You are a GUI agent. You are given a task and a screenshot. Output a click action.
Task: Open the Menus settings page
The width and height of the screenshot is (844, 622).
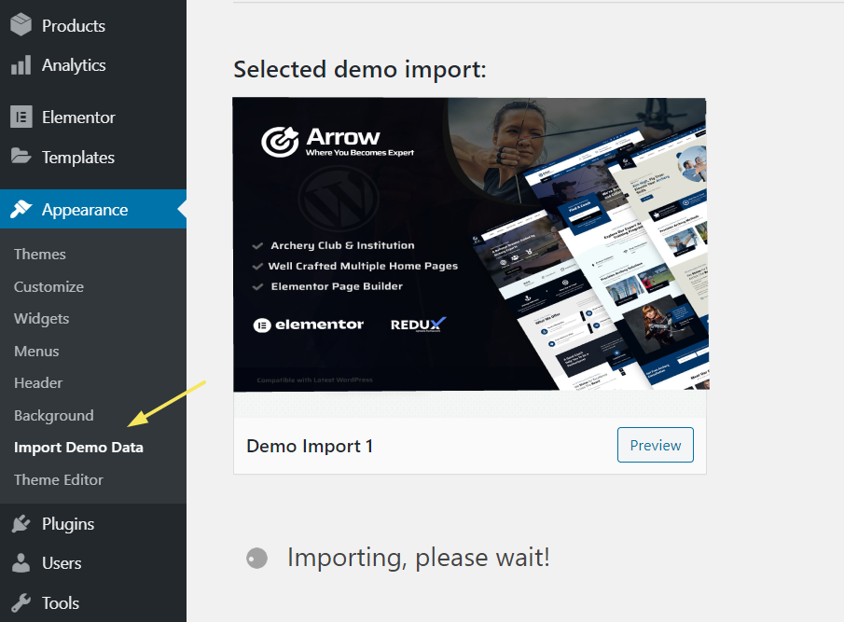pos(36,351)
